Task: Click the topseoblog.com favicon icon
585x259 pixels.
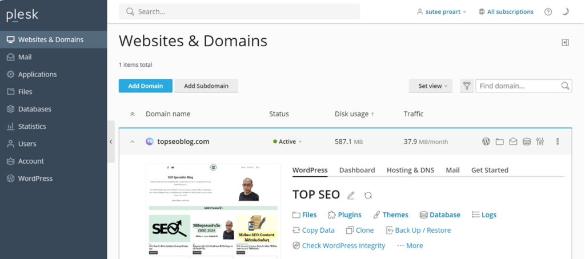Action: click(150, 141)
